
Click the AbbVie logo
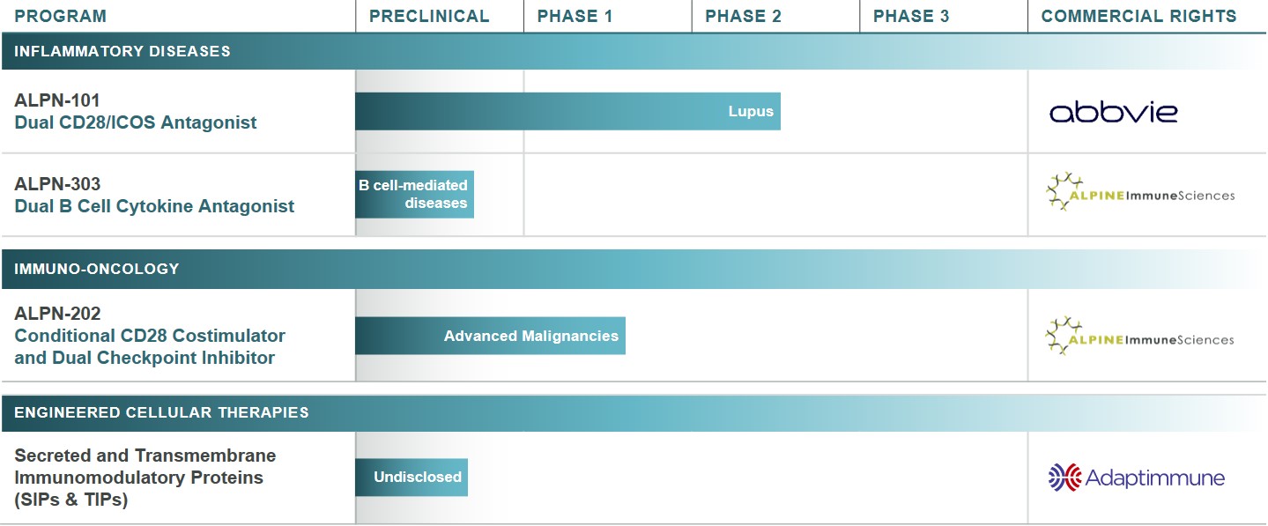tap(1113, 112)
